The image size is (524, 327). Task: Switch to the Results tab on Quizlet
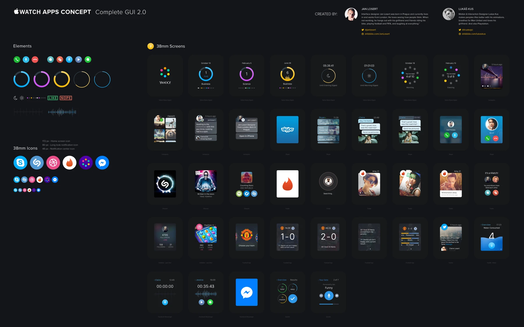pos(294,280)
